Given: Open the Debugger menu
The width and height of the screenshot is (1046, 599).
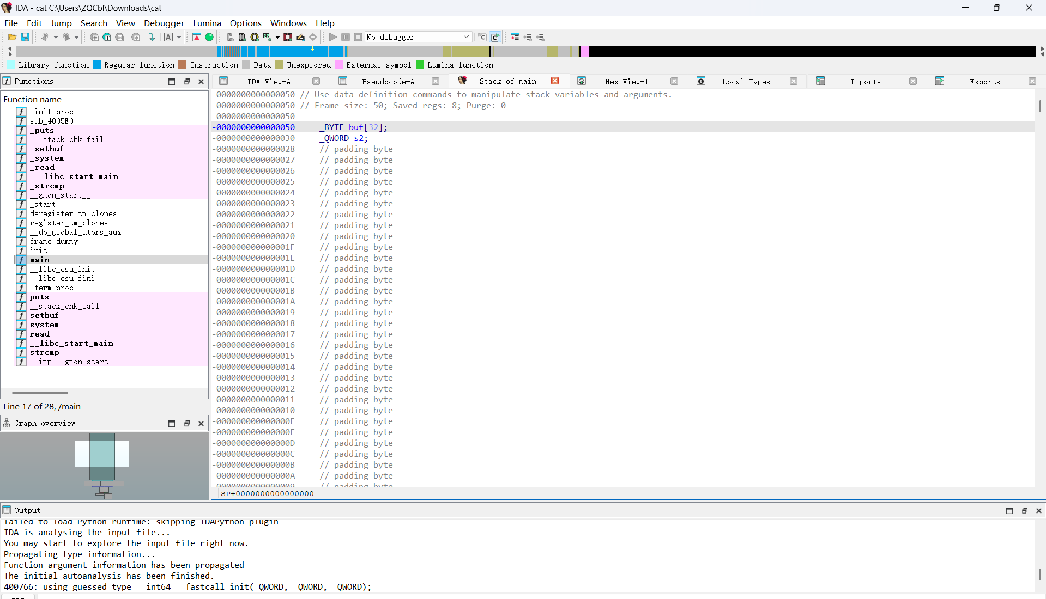Looking at the screenshot, I should point(164,23).
